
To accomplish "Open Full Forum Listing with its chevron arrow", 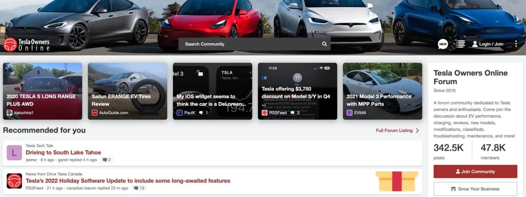I will coord(397,130).
